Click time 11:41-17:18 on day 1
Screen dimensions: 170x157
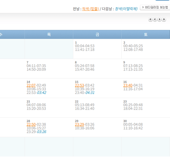(x=85, y=50)
